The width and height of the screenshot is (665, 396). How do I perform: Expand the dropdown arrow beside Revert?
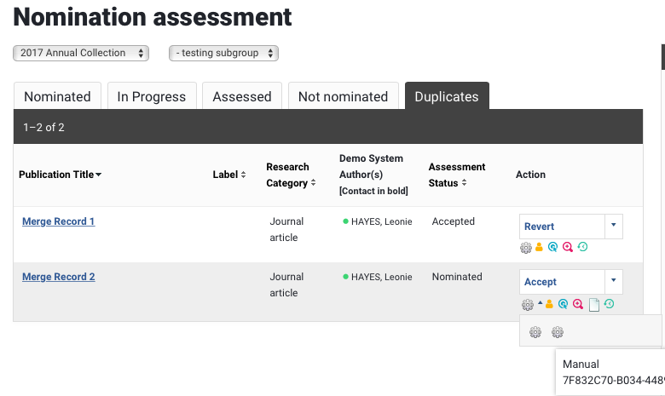[x=614, y=227]
